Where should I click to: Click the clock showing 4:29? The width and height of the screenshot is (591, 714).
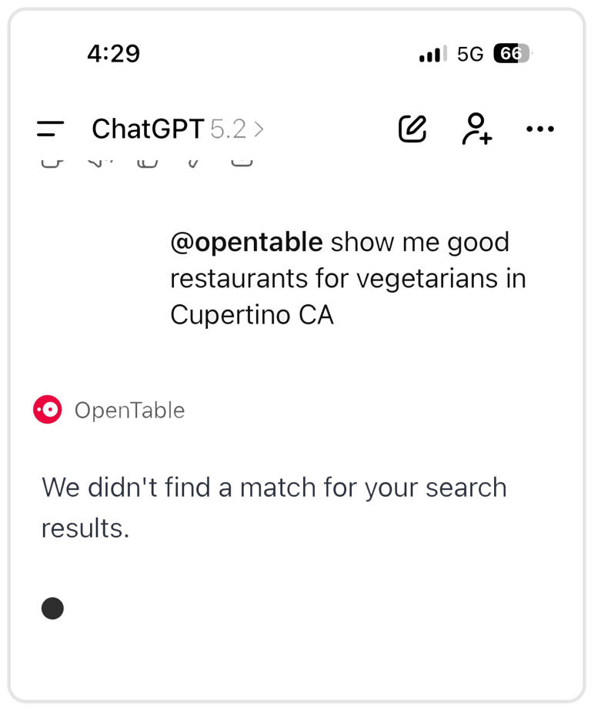(114, 53)
